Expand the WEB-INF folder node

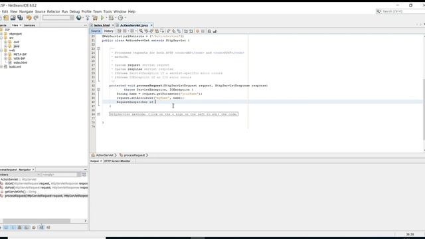tap(5, 58)
